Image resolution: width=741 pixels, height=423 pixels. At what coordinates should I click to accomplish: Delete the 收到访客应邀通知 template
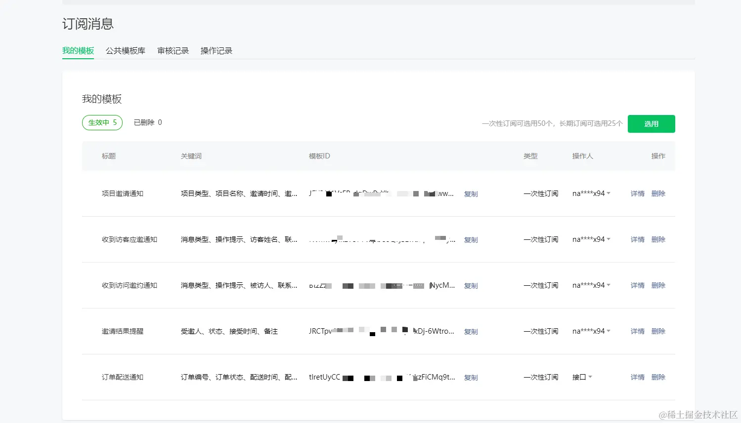pyautogui.click(x=658, y=239)
